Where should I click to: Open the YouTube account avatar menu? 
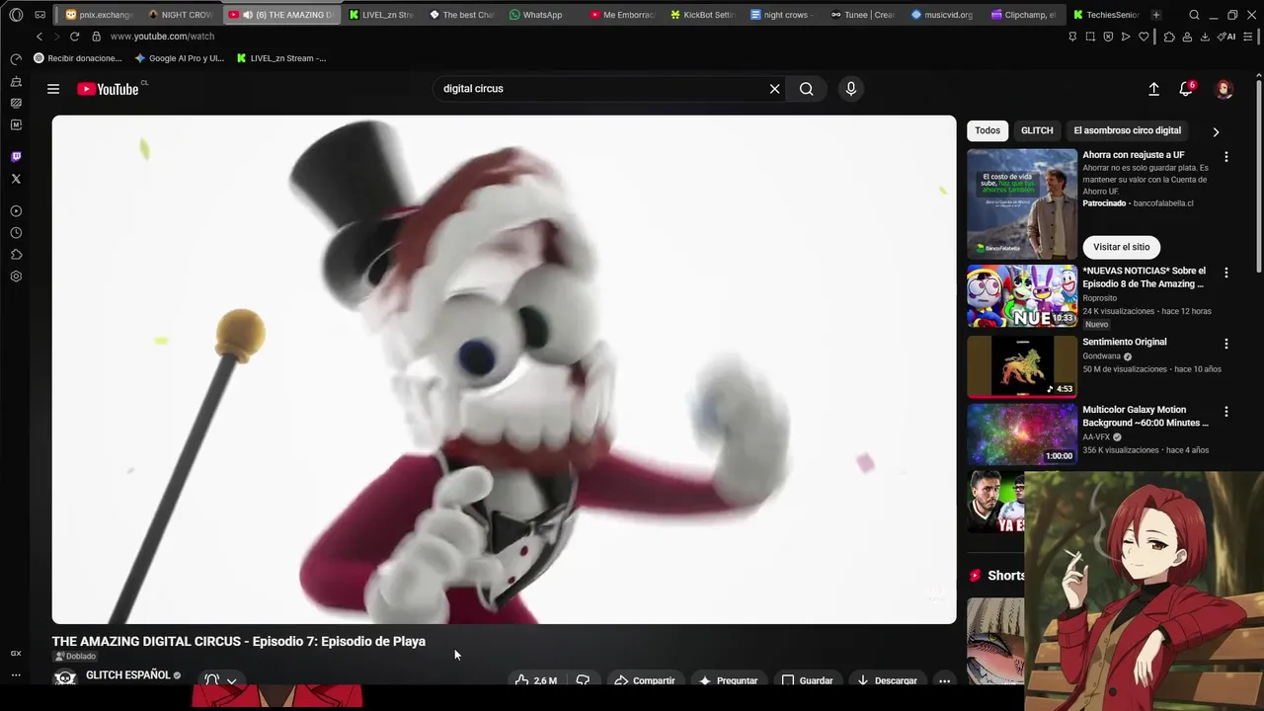(1224, 89)
